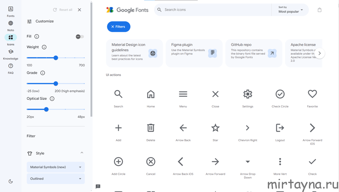
Task: Select the Favorite heart icon
Action: [312, 94]
